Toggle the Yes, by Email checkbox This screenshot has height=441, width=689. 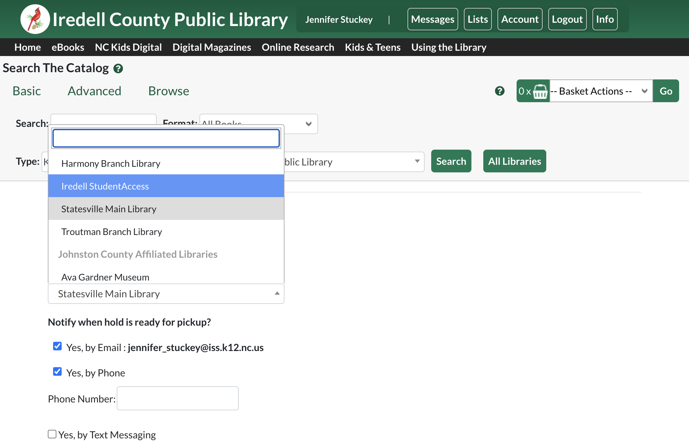(57, 346)
